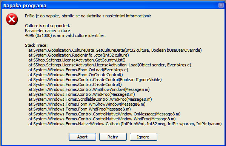The height and width of the screenshot is (146, 226).
Task: Click the Form.OnLoad(EventArgs e) stack line
Action: coord(78,70)
